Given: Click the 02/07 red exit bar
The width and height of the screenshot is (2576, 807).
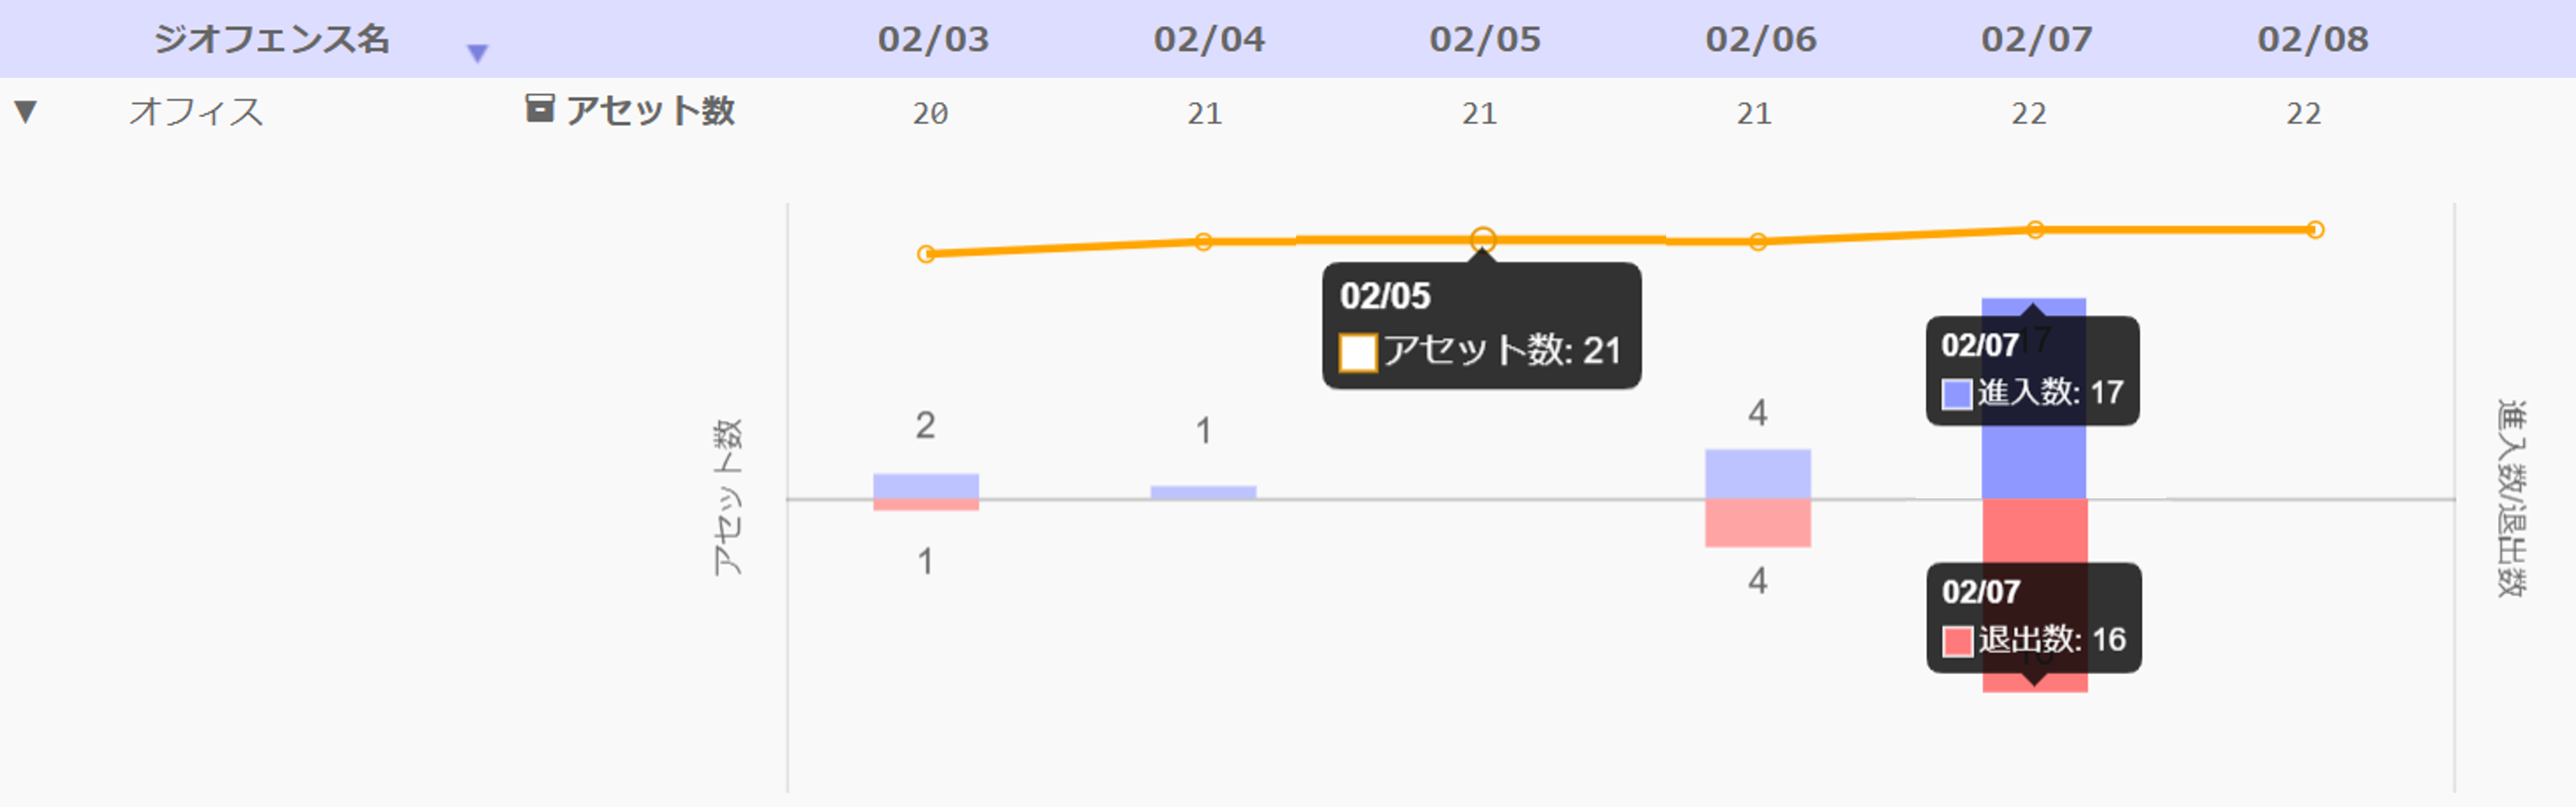Looking at the screenshot, I should point(2034,530).
